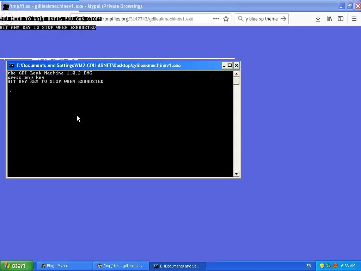Image resolution: width=361 pixels, height=271 pixels.
Task: Click the safely remove hardware tray icon
Action: [329, 266]
